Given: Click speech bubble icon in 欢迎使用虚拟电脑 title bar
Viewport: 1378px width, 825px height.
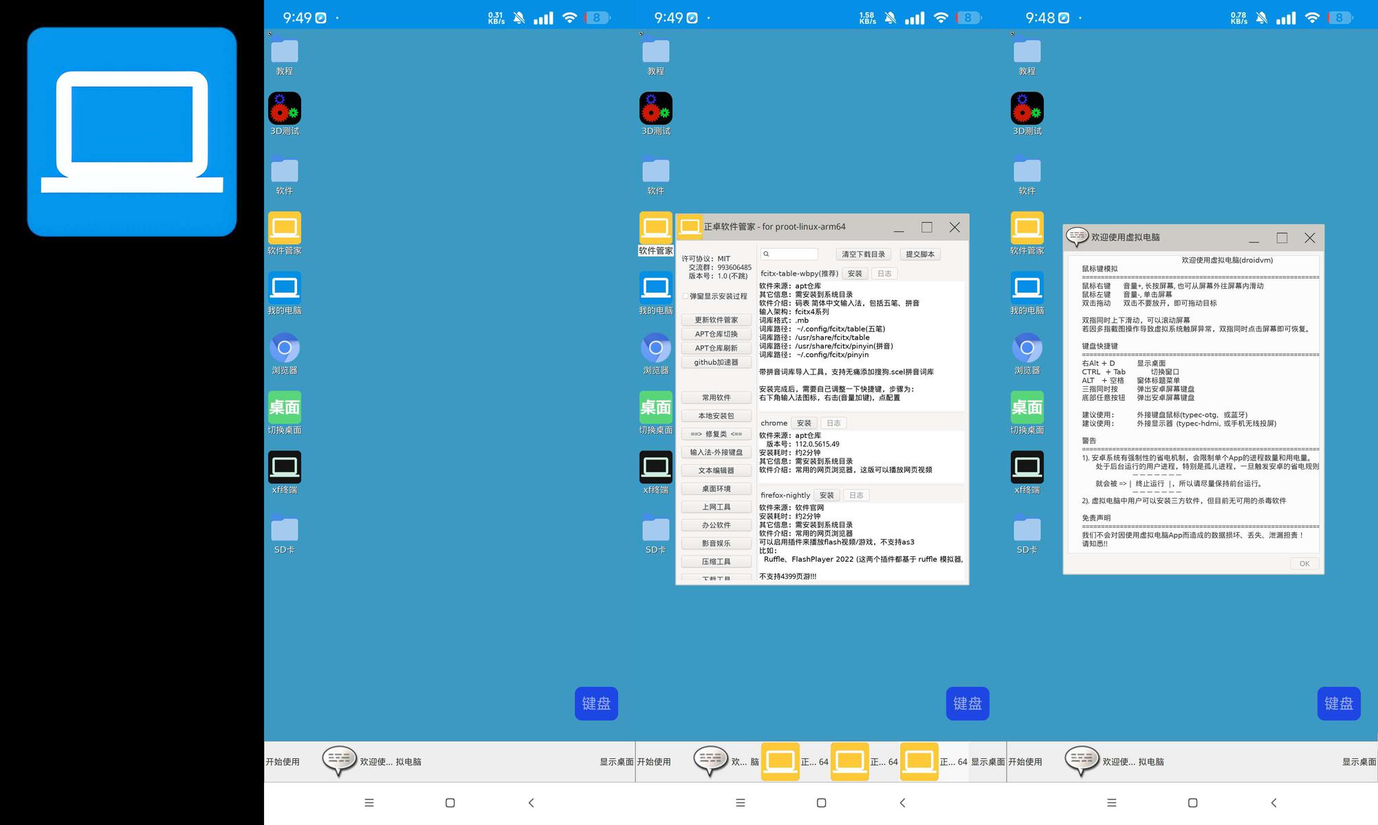Looking at the screenshot, I should coord(1077,237).
